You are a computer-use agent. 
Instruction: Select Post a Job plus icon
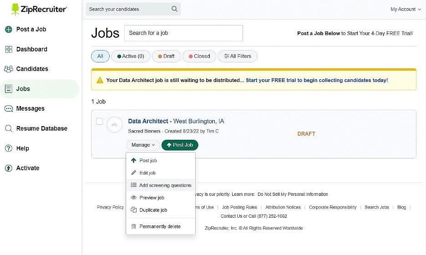[9, 30]
